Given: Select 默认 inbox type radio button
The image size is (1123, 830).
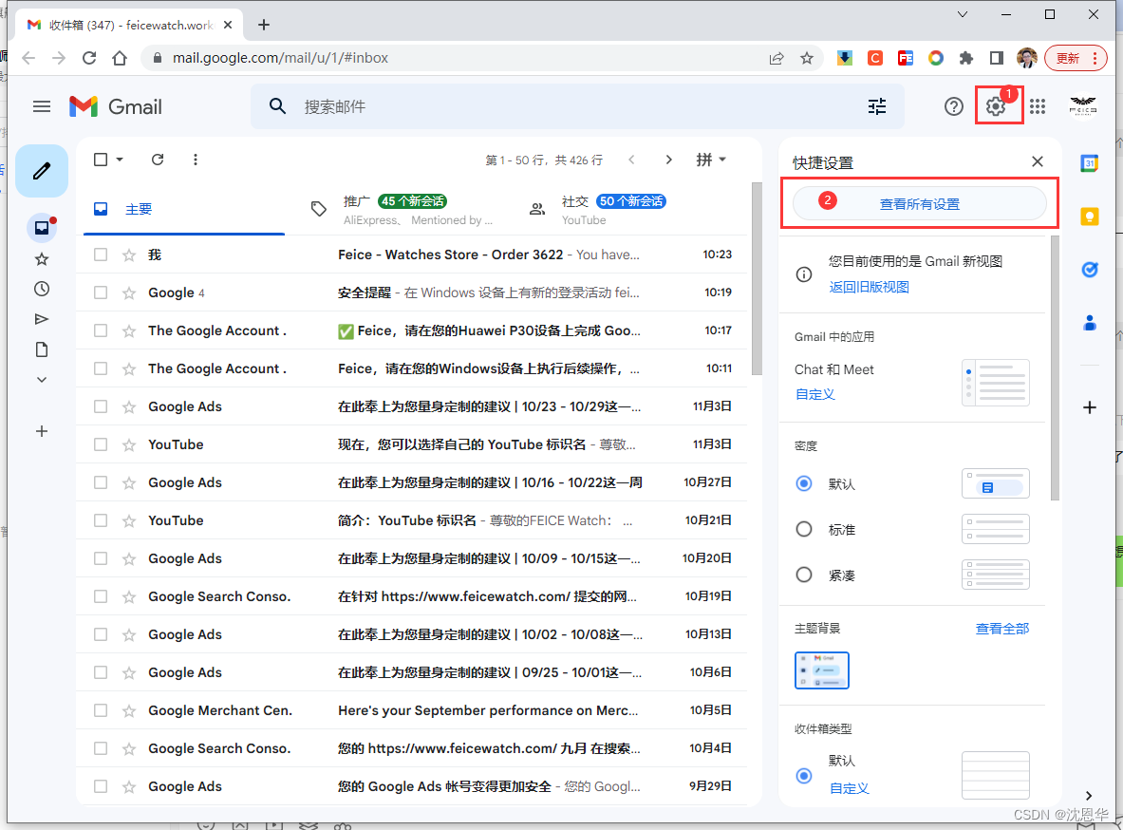Looking at the screenshot, I should coord(804,776).
